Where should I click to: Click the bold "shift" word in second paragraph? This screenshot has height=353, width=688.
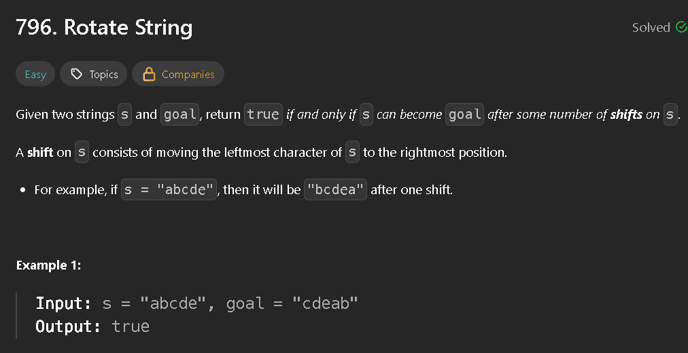40,153
